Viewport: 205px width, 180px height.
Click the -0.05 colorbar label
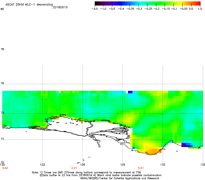183,9
